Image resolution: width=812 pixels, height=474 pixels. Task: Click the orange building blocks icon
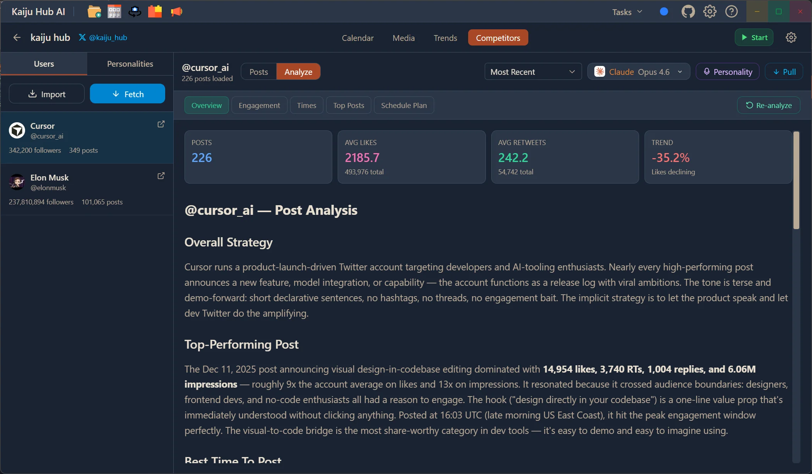(x=155, y=12)
